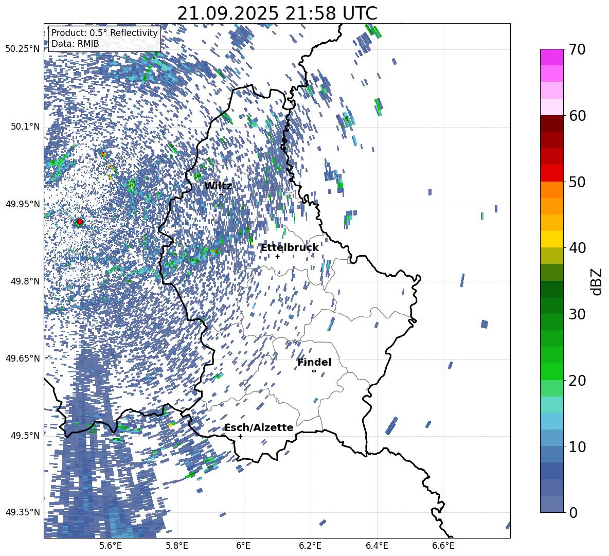Click the 30 tick on colorbar
This screenshot has width=609, height=556.
[578, 314]
